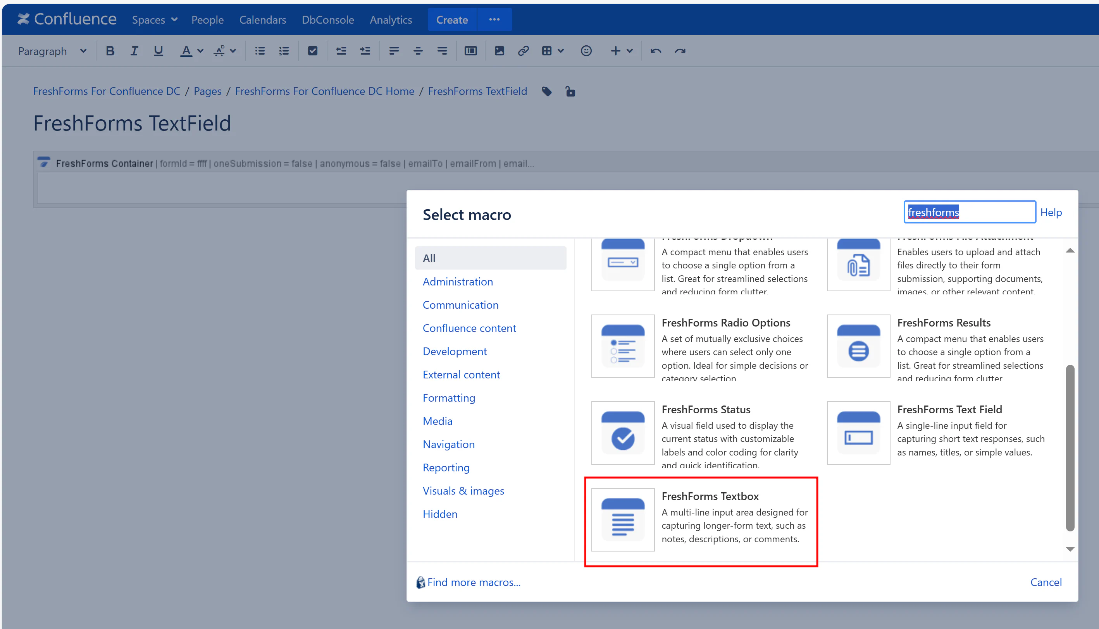1099x629 pixels.
Task: Expand the insert table dropdown
Action: [560, 51]
